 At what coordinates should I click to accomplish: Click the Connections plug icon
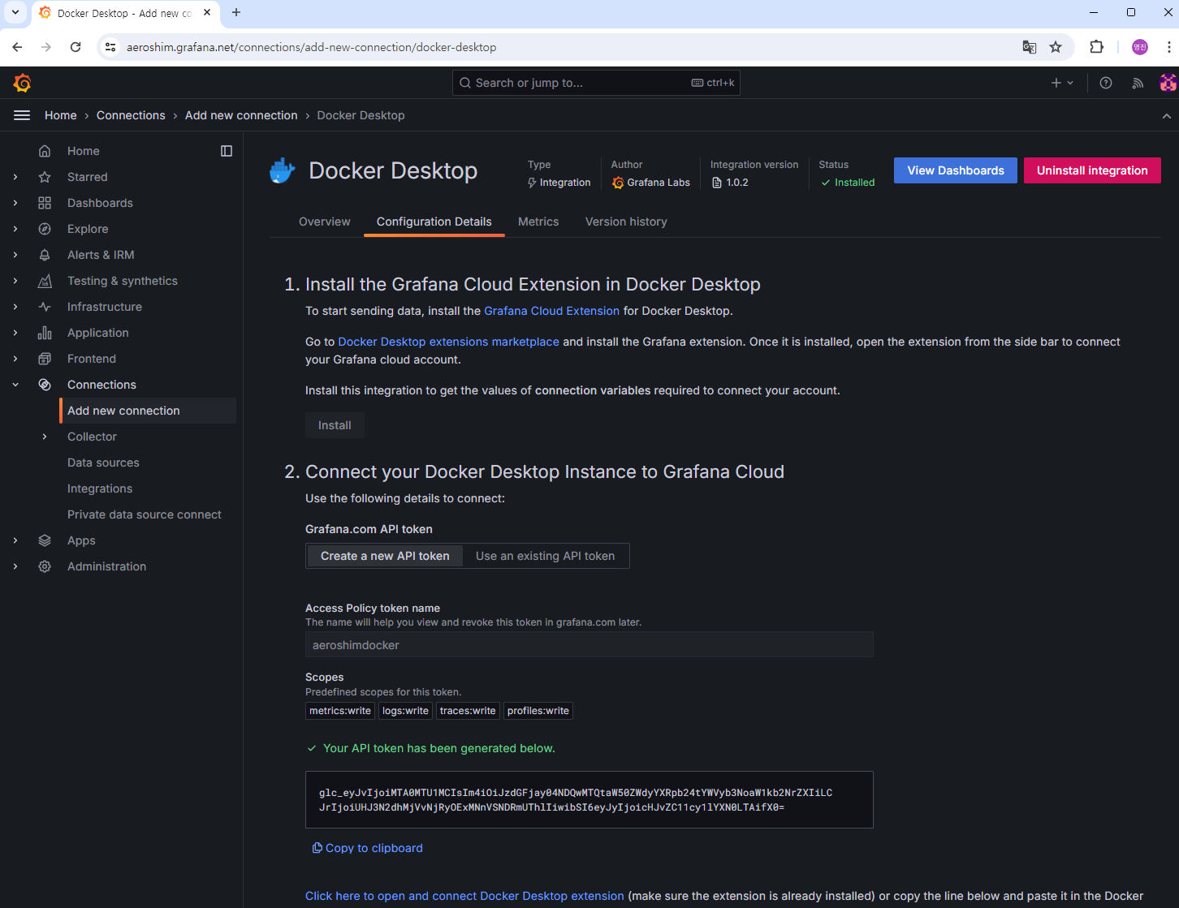click(45, 385)
